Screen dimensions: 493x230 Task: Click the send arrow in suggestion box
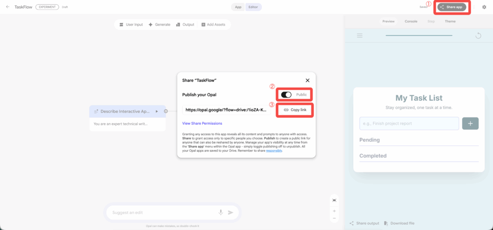pyautogui.click(x=231, y=212)
